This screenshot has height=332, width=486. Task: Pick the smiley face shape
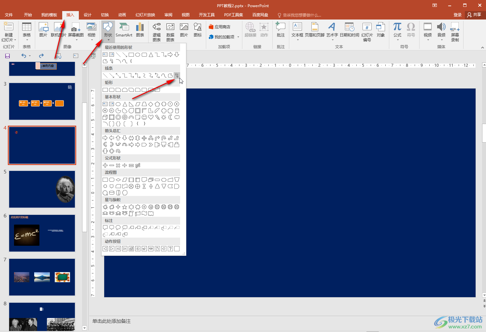pyautogui.click(x=144, y=117)
